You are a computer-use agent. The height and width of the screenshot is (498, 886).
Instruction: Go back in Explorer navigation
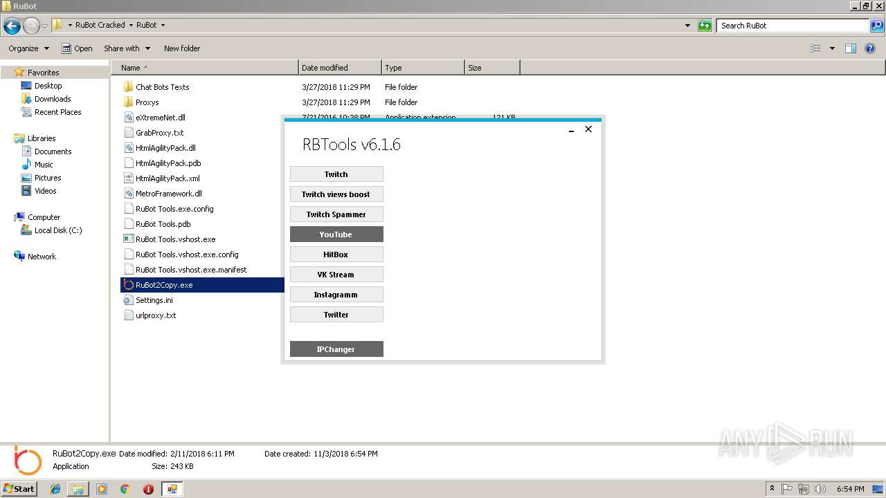(12, 26)
